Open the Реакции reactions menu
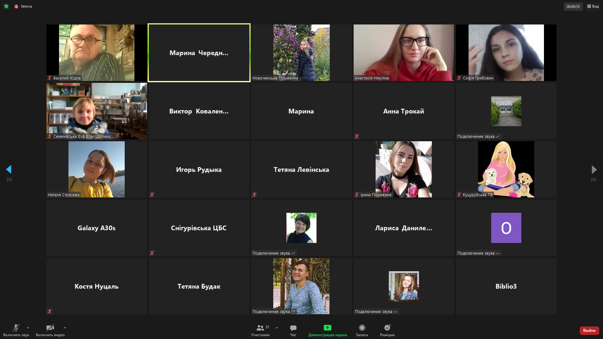The height and width of the screenshot is (339, 603). (387, 328)
